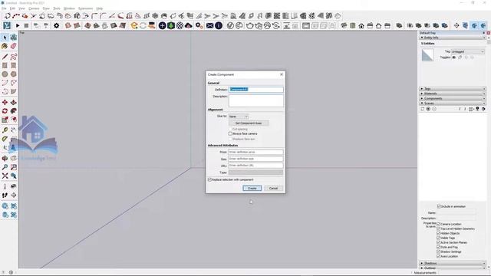Click the Stop square in top toolbar

click(26, 25)
